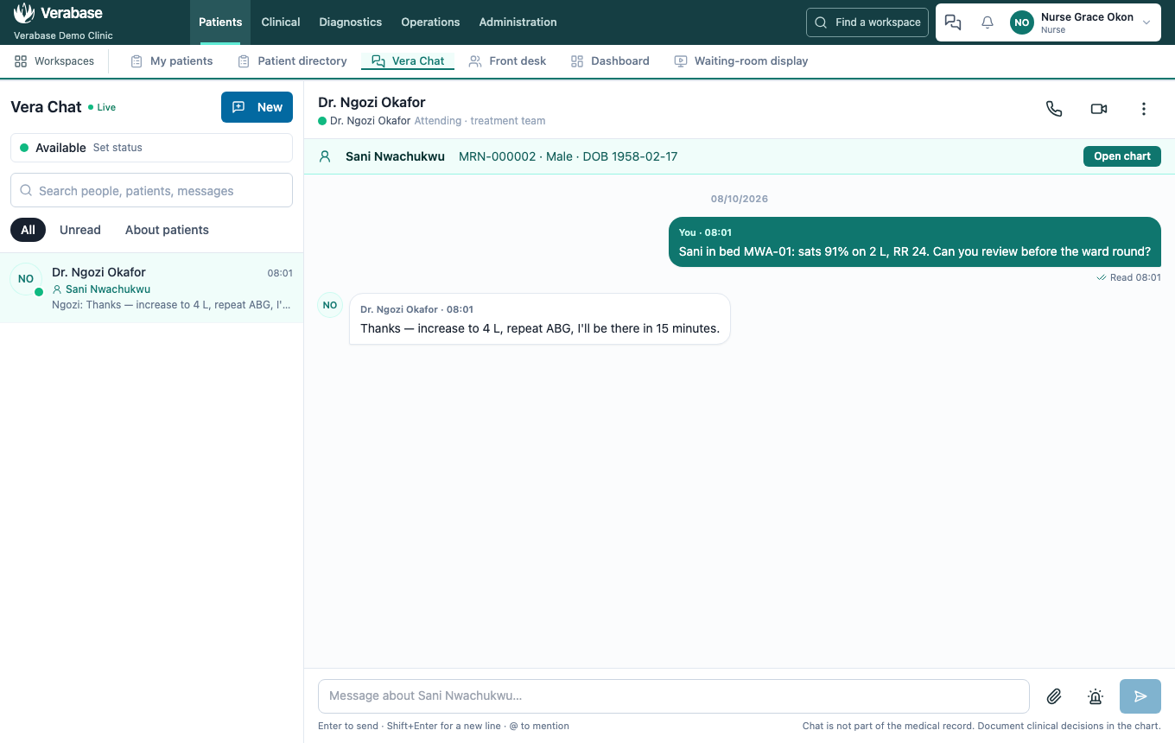Viewport: 1175px width, 743px height.
Task: Click the Message about Sani Nwachukwu input
Action: [x=674, y=696]
